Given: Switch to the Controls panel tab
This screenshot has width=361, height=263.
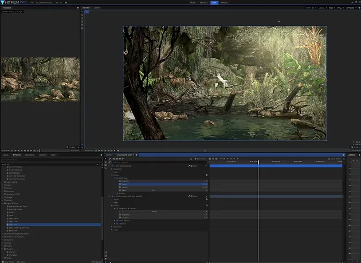Looking at the screenshot, I should pos(30,155).
